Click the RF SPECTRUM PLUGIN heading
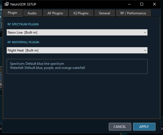 coord(23,24)
